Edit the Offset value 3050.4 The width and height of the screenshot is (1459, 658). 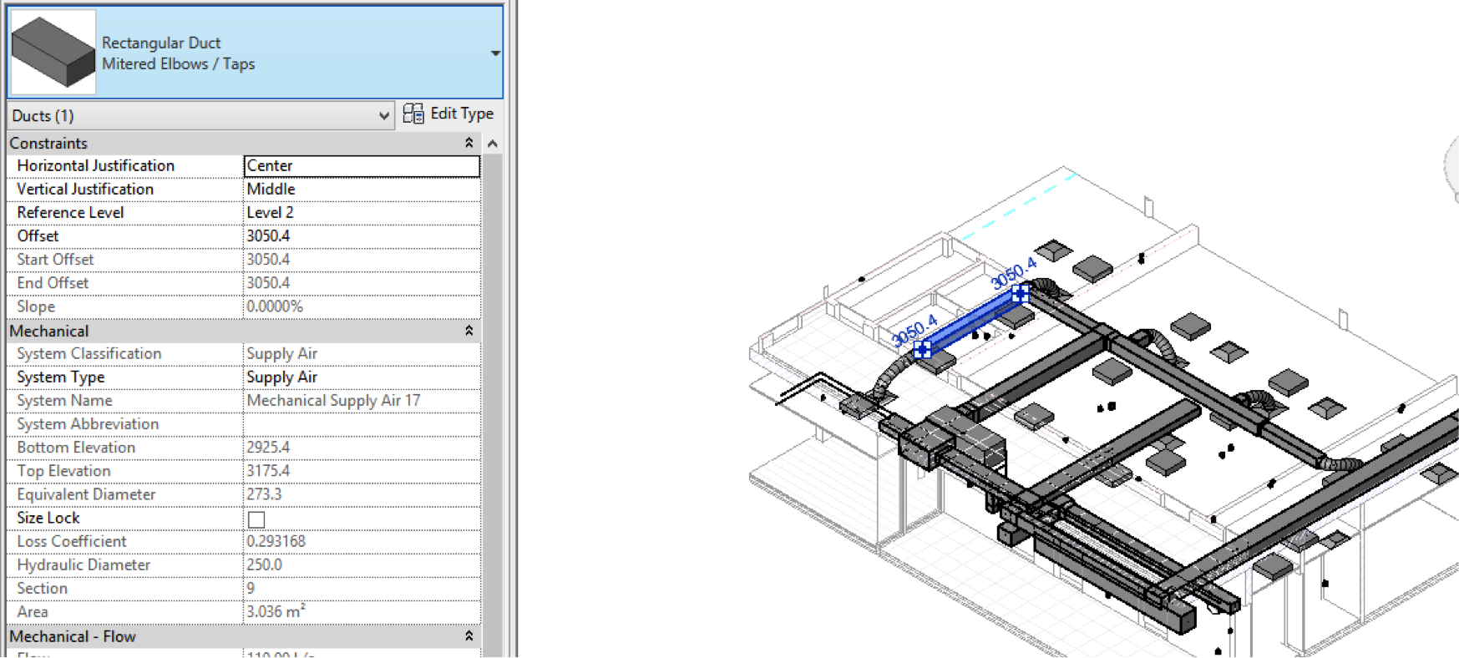tap(361, 236)
